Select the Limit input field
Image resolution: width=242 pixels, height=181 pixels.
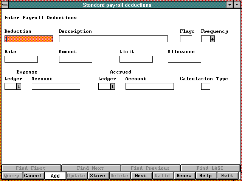(136, 59)
